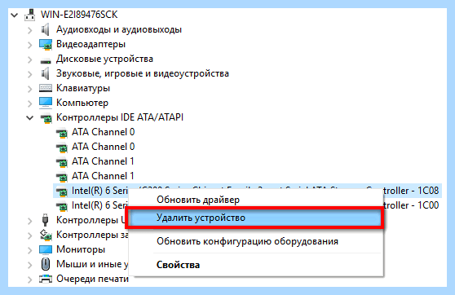This screenshot has height=295, width=455.
Task: Open Свойства from the context menu
Action: (x=256, y=265)
